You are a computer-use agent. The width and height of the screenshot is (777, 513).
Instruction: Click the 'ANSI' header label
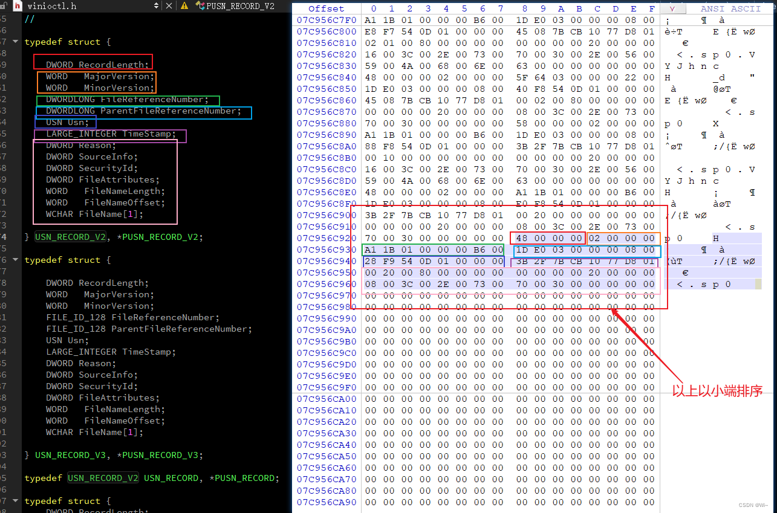712,8
